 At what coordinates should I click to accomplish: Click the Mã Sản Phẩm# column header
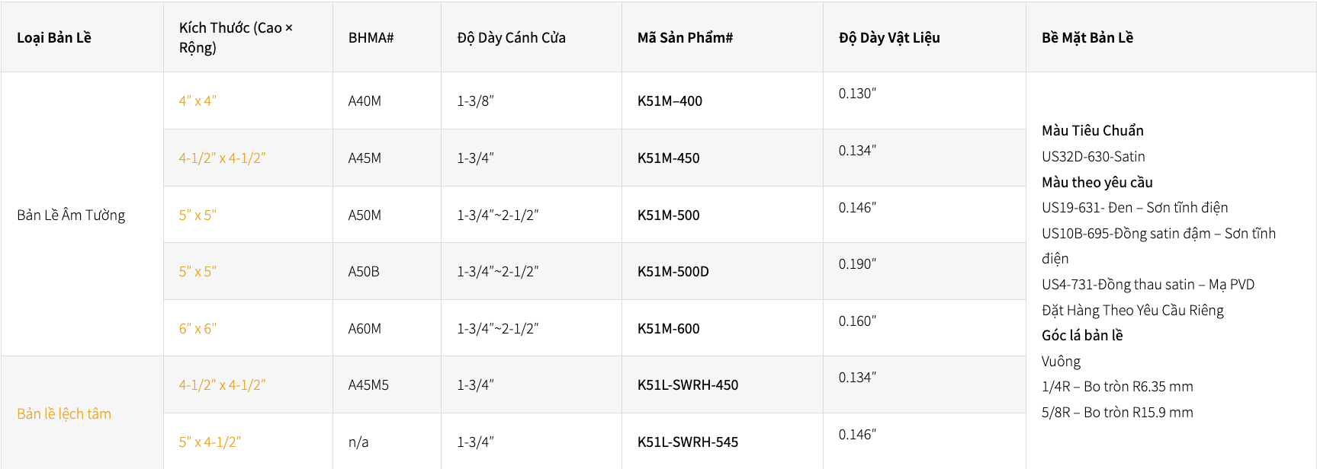coord(685,38)
